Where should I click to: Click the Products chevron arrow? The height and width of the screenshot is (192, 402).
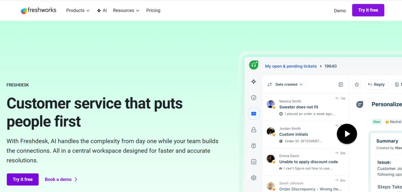tap(88, 11)
